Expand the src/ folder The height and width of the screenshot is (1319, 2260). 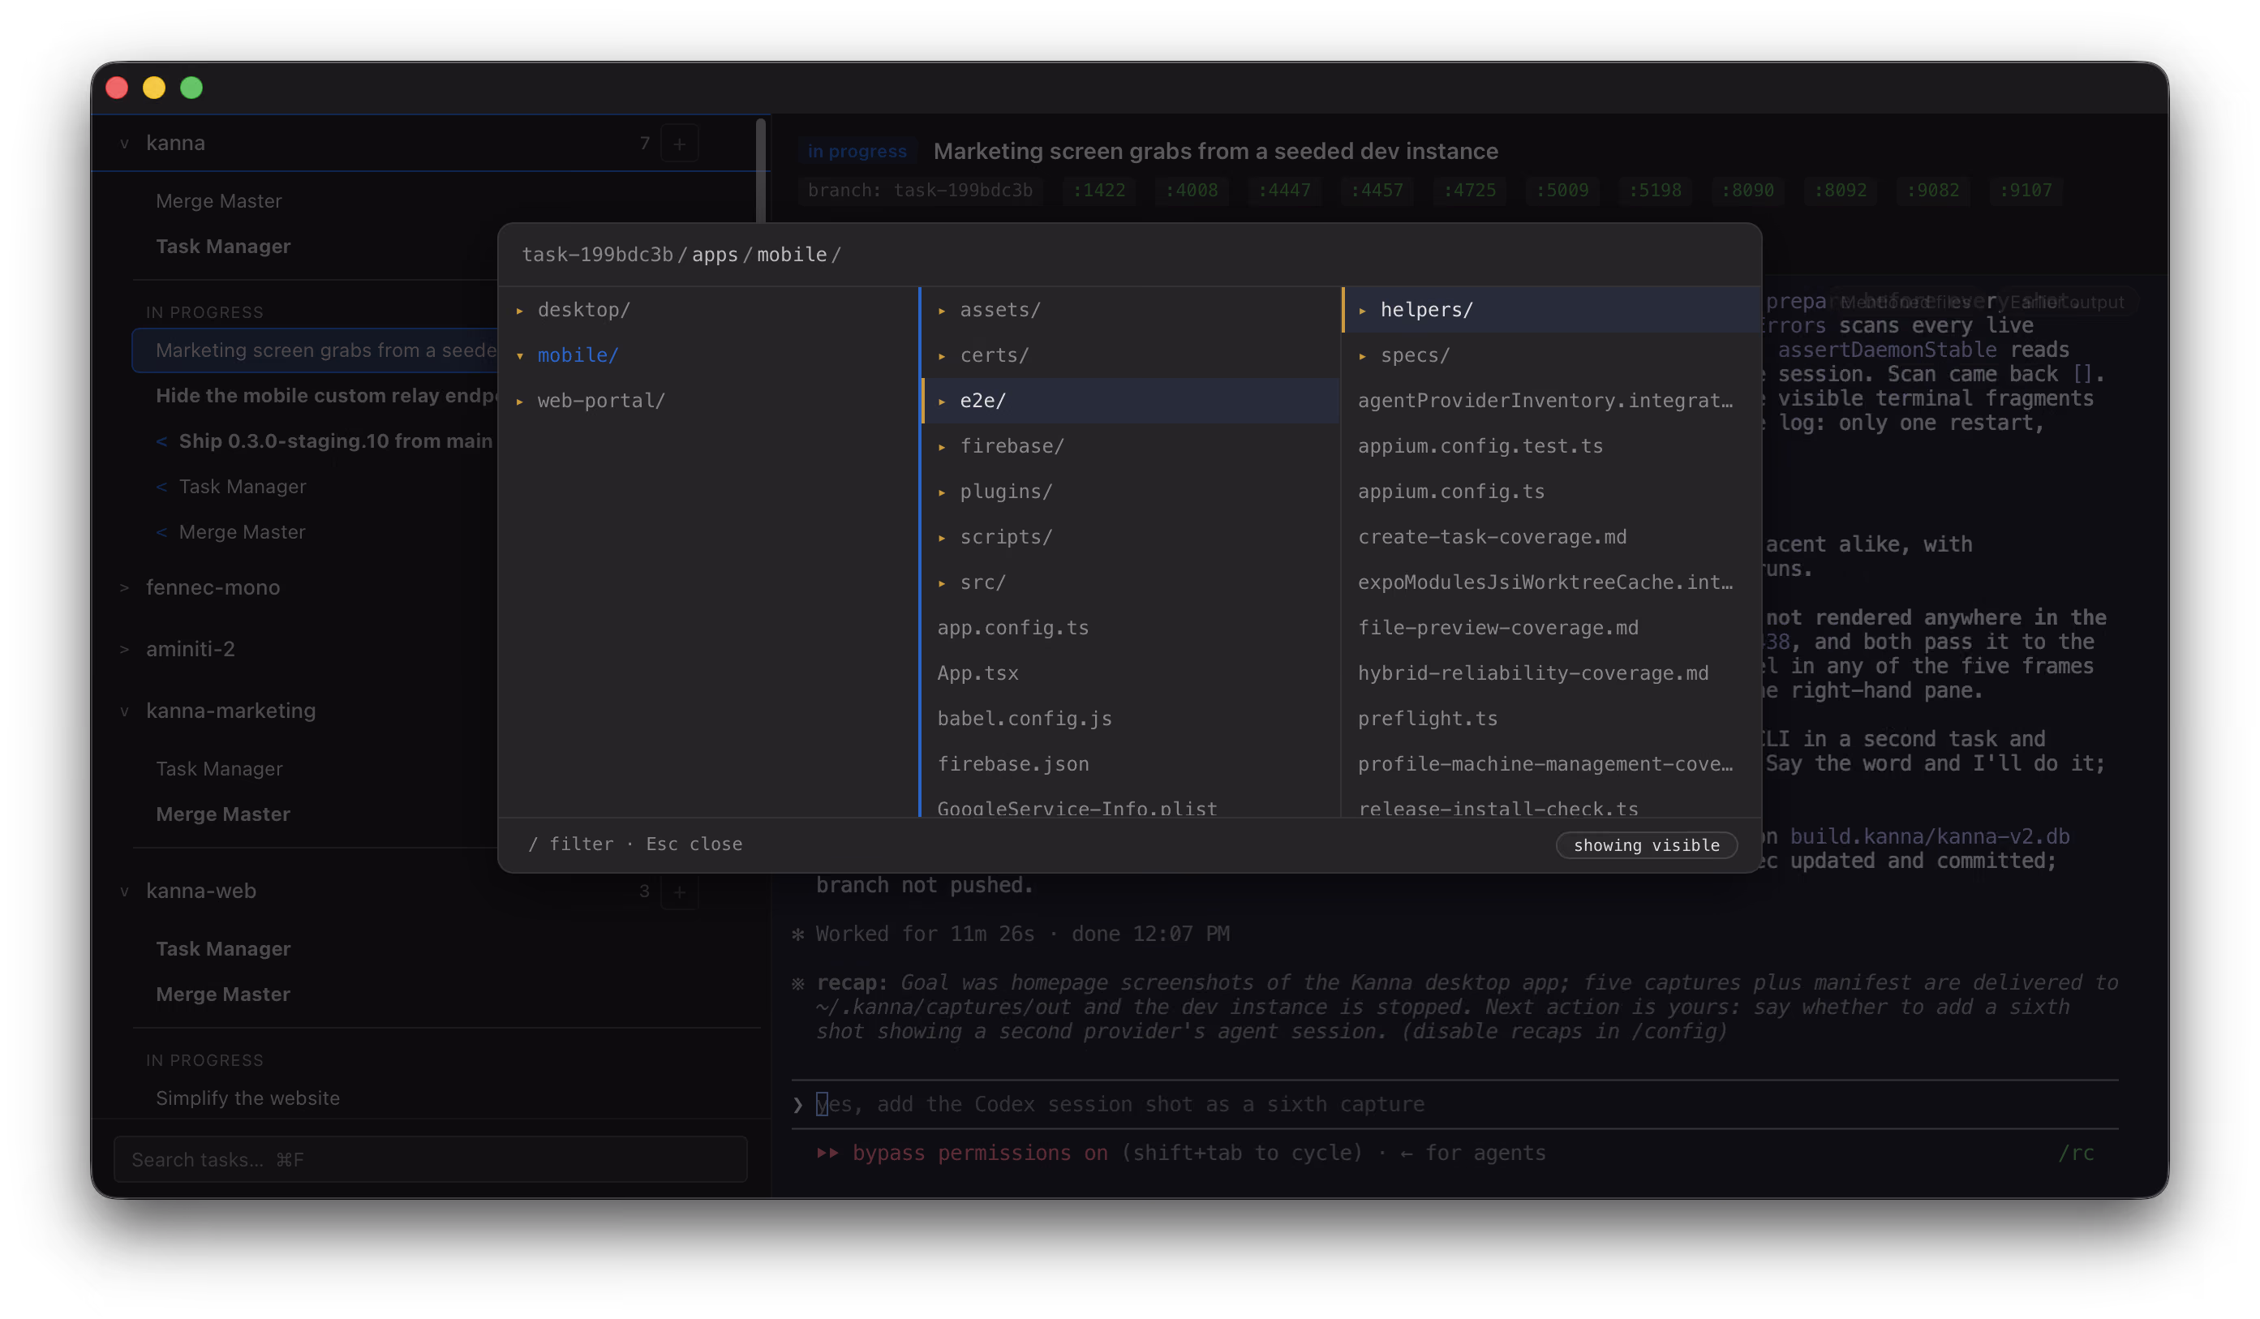[x=1131, y=582]
